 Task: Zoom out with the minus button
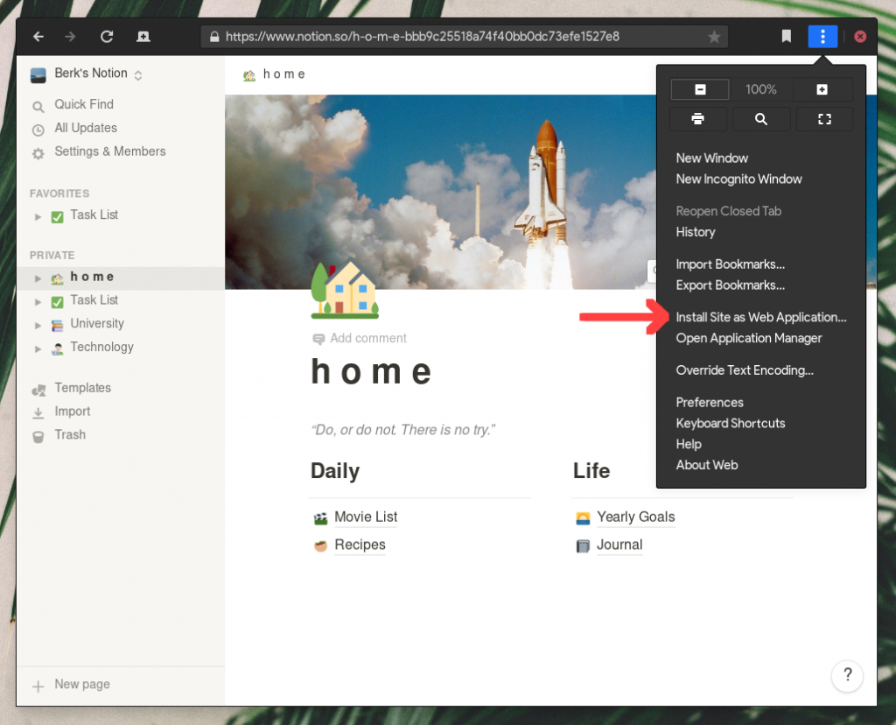pos(700,89)
